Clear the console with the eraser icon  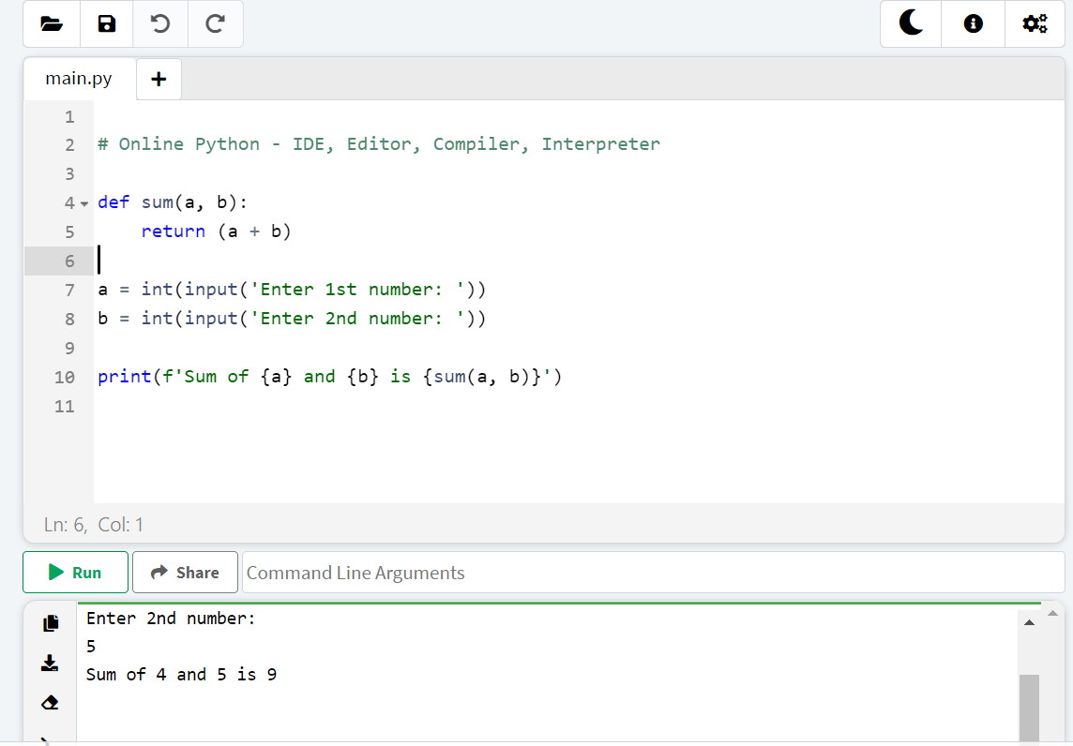(51, 702)
